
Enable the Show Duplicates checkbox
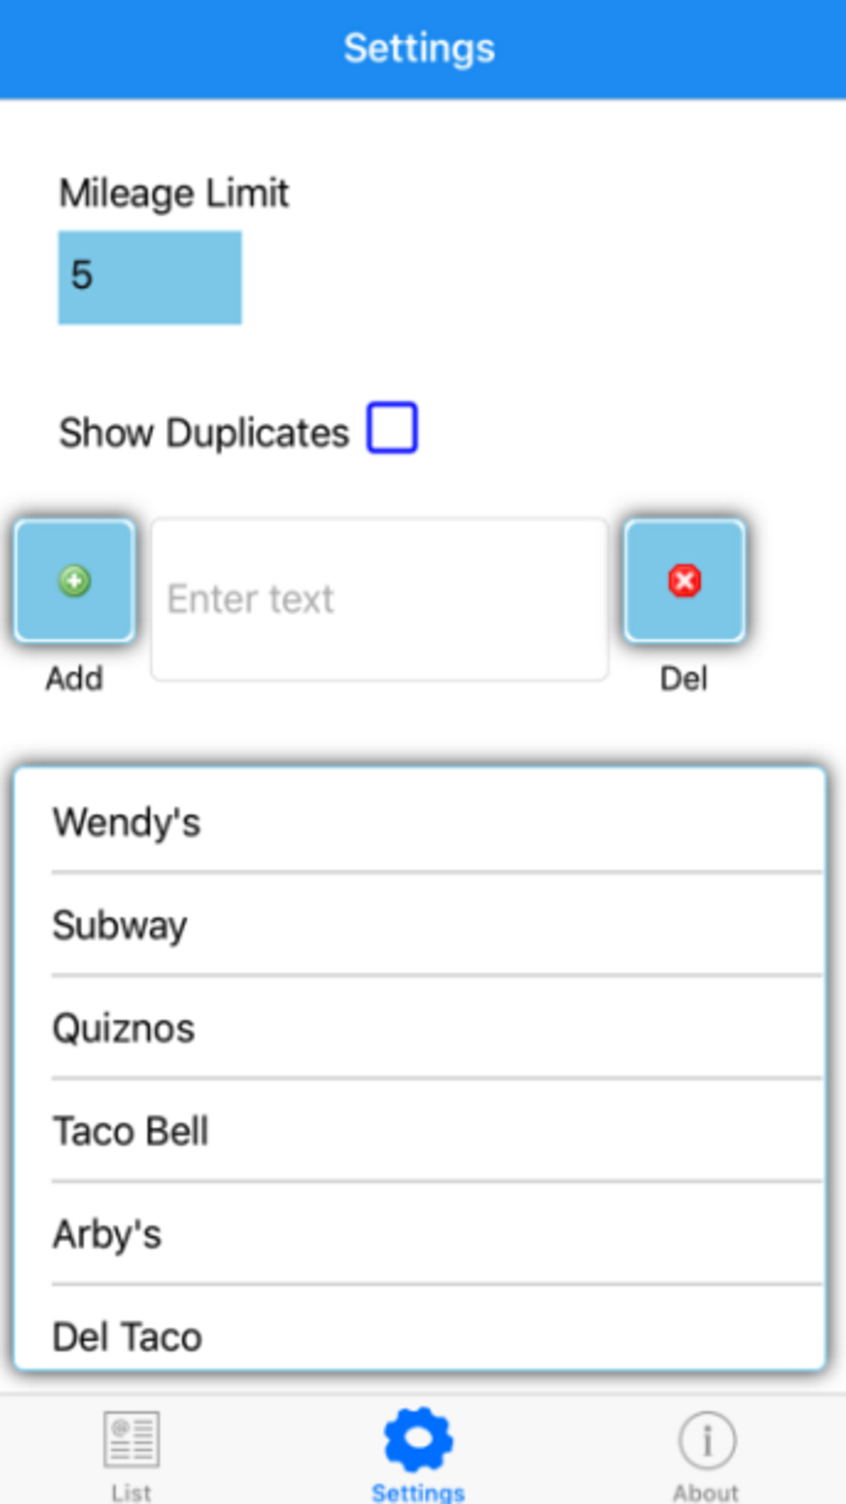click(x=392, y=428)
